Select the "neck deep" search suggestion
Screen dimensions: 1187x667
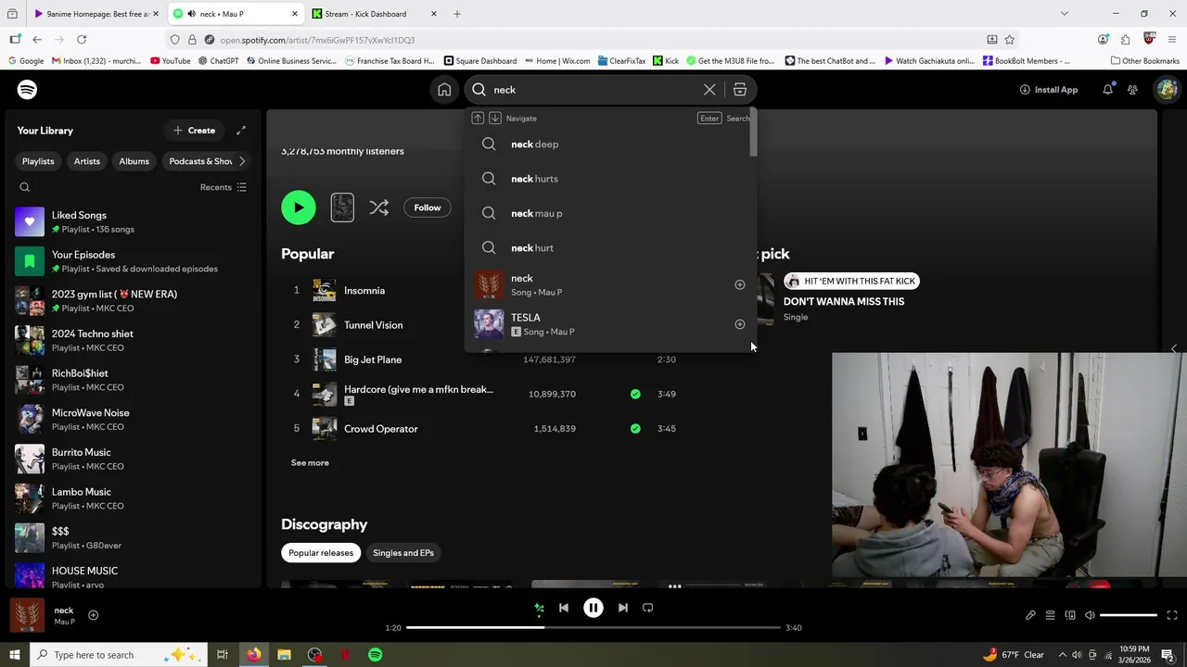(610, 145)
